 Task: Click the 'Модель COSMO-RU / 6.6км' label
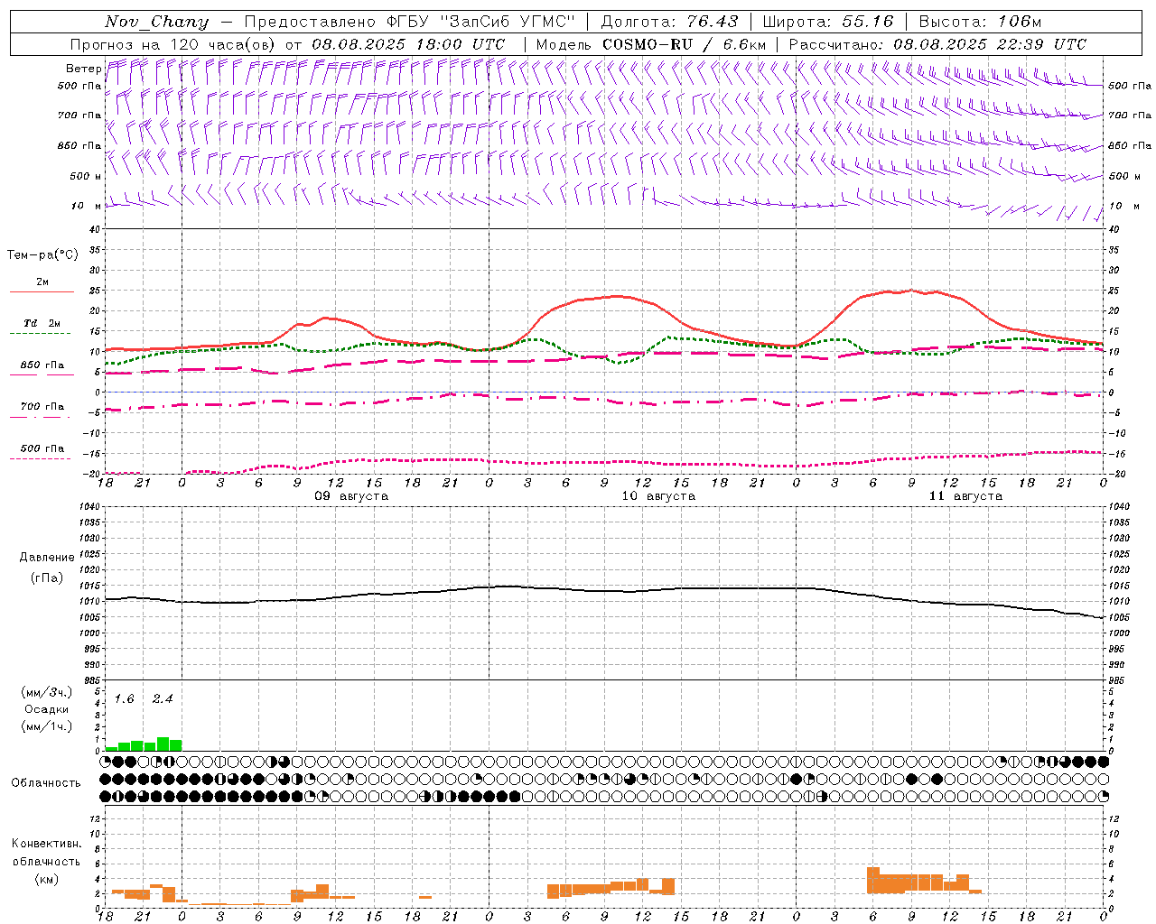coord(651,44)
